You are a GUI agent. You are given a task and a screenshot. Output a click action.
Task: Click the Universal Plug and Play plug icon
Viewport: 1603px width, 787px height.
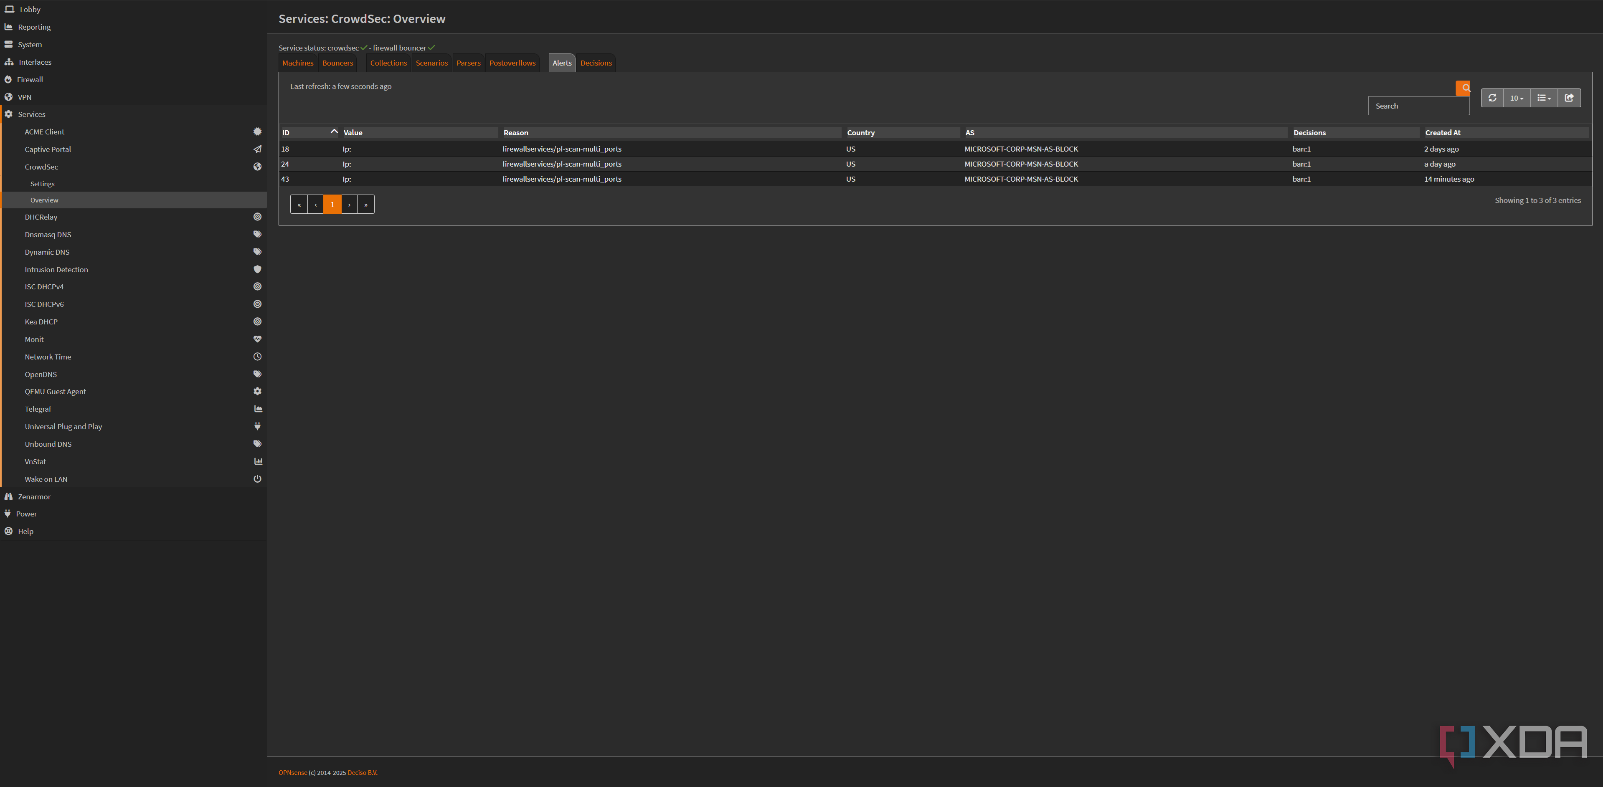(x=257, y=426)
